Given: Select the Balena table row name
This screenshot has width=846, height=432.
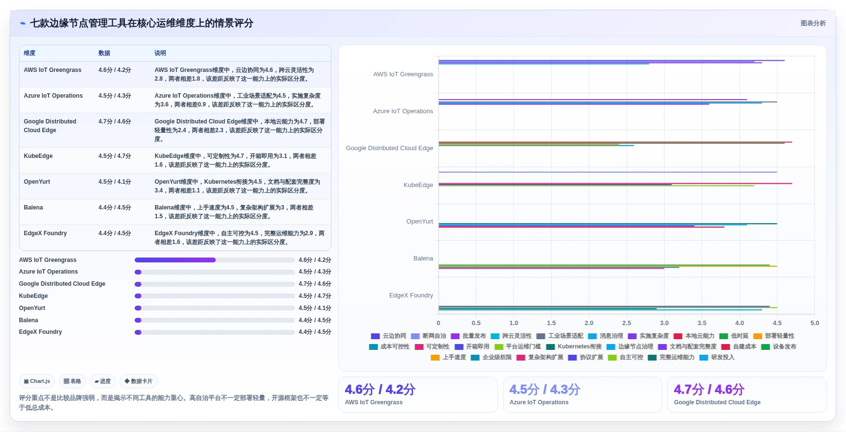Looking at the screenshot, I should [34, 207].
